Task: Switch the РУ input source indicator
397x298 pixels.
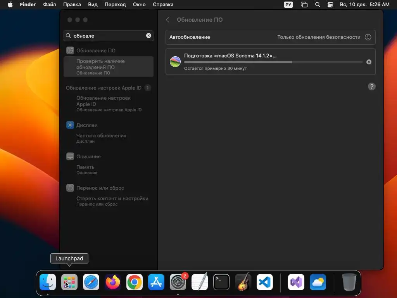Action: coord(288,5)
